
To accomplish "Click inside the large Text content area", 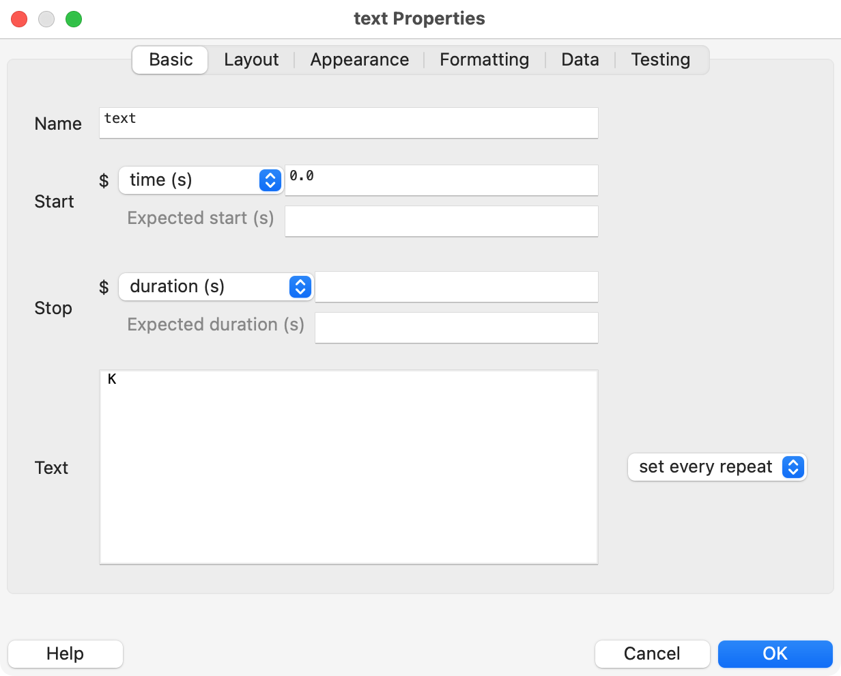I will pos(348,466).
